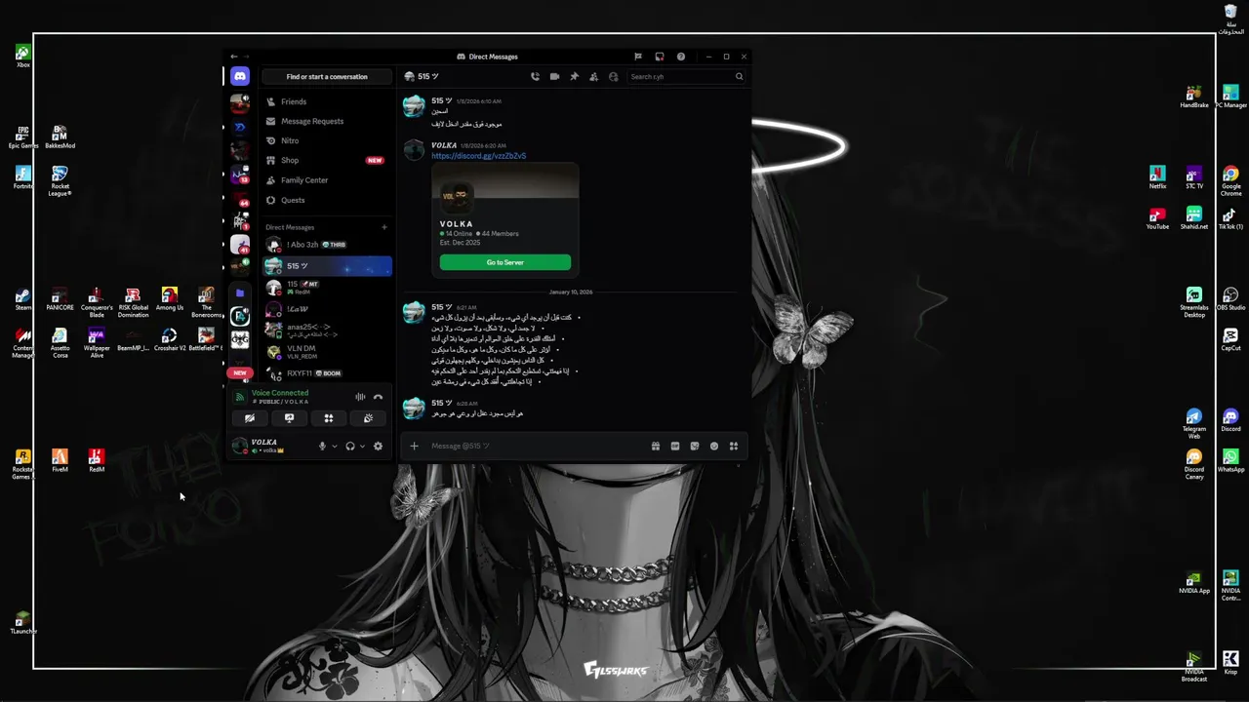This screenshot has width=1249, height=702.
Task: Mute microphone in user panel
Action: (322, 447)
